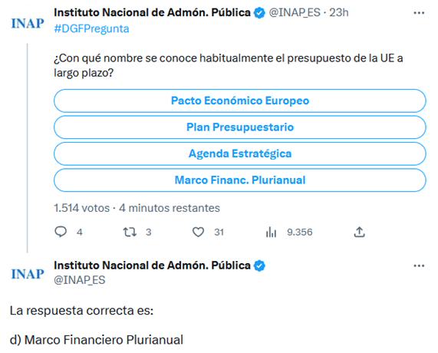Select the Marco Financ. Plurianual poll option
This screenshot has height=353, width=438.
point(240,180)
